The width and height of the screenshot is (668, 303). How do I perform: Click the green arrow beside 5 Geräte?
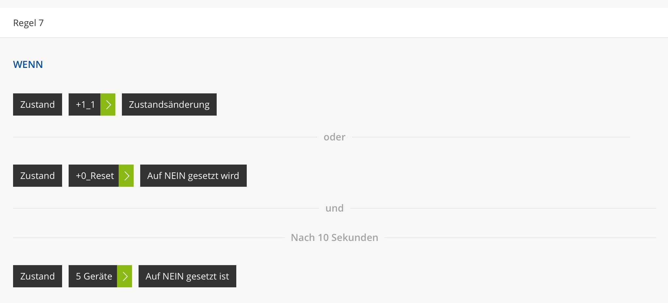[125, 276]
